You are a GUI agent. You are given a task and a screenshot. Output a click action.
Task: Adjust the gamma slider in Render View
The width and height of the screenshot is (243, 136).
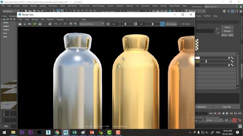coord(153,24)
